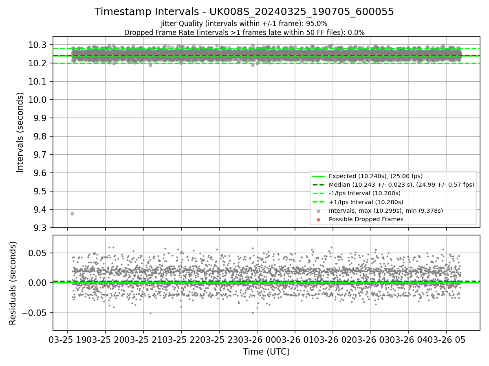Click the '03-25 19' x-axis tick label
This screenshot has width=489, height=366.
[x=67, y=341]
